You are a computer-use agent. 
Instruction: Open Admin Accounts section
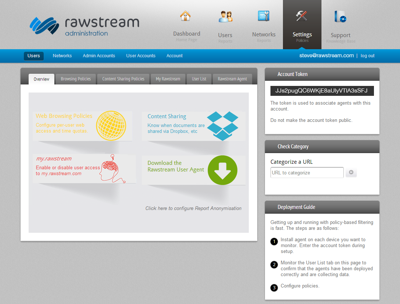click(99, 56)
